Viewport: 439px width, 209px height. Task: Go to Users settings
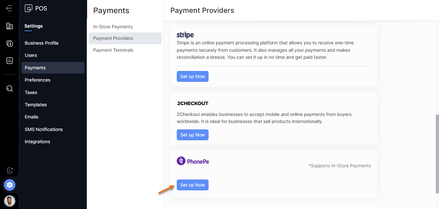point(31,55)
